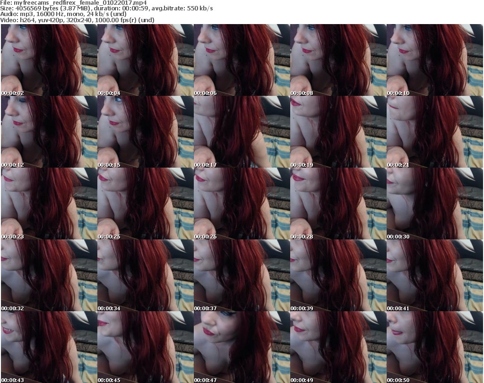The image size is (484, 383).
Task: Open the frame labeled 00:00:12
Action: click(x=49, y=132)
